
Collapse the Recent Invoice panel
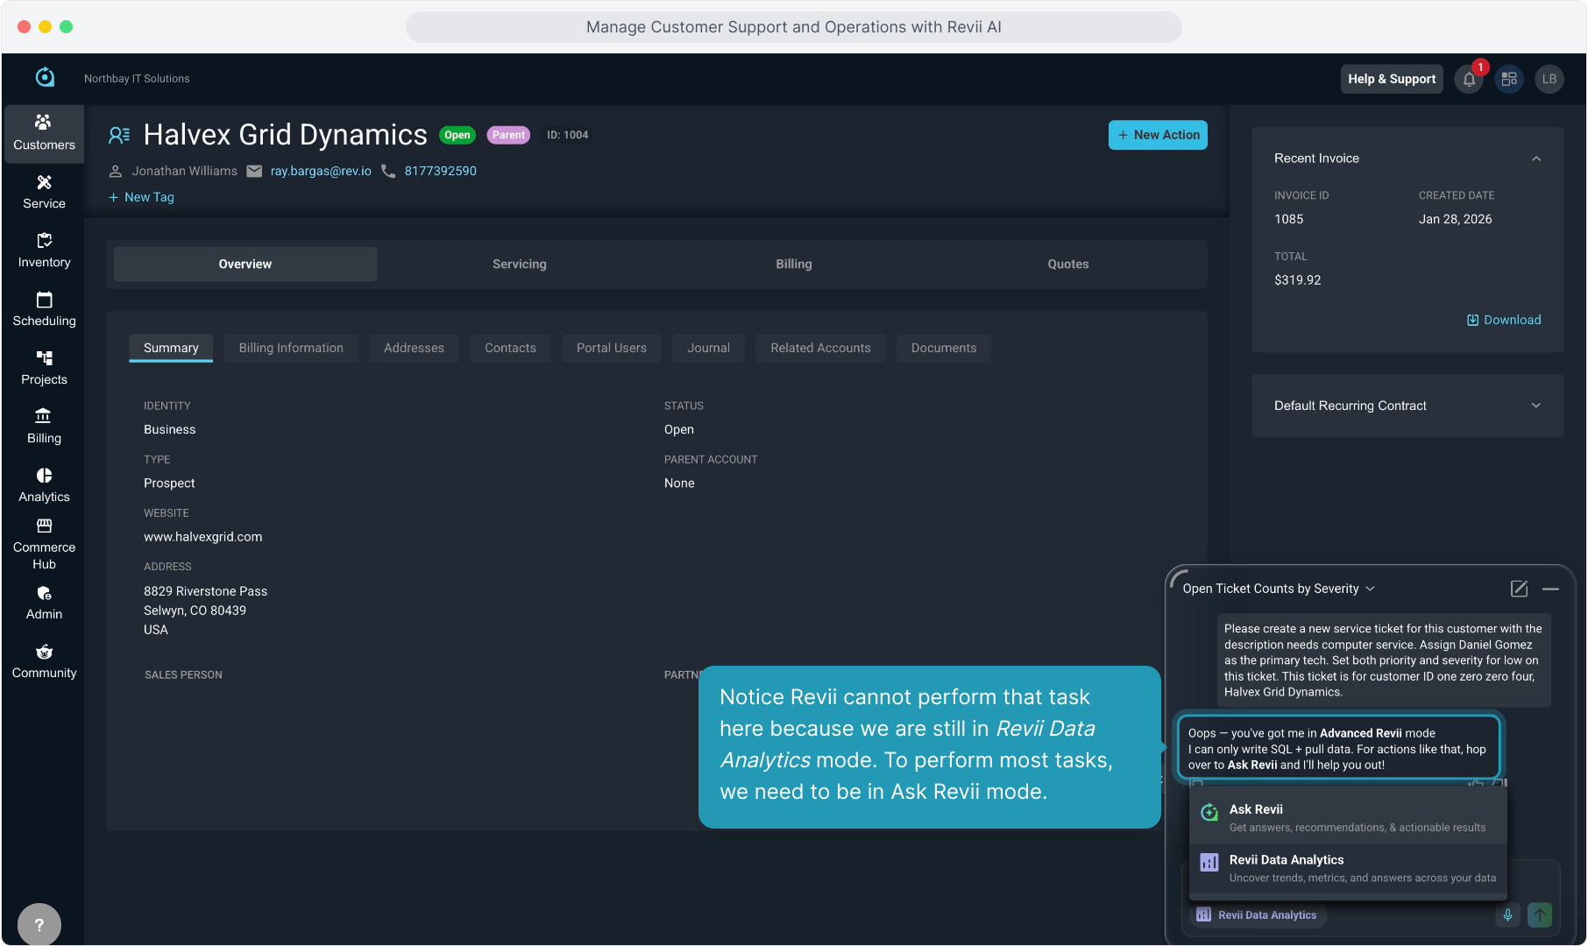[x=1535, y=159]
